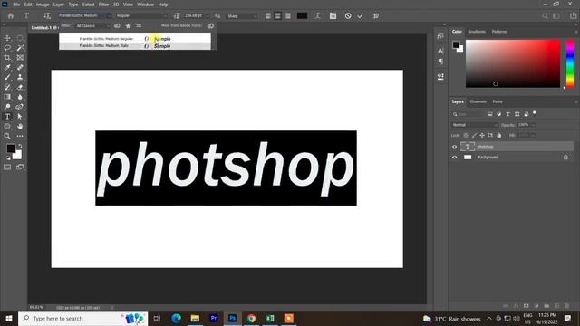The image size is (580, 326).
Task: Choose Franklin Gothic Medium Italic font
Action: tap(135, 46)
